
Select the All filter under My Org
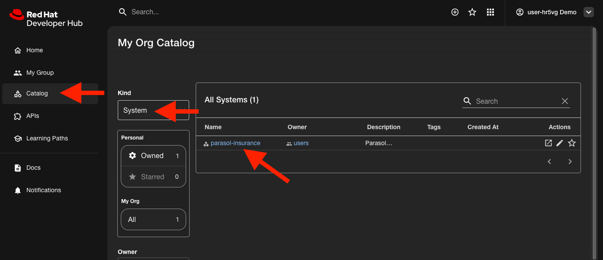(x=153, y=219)
